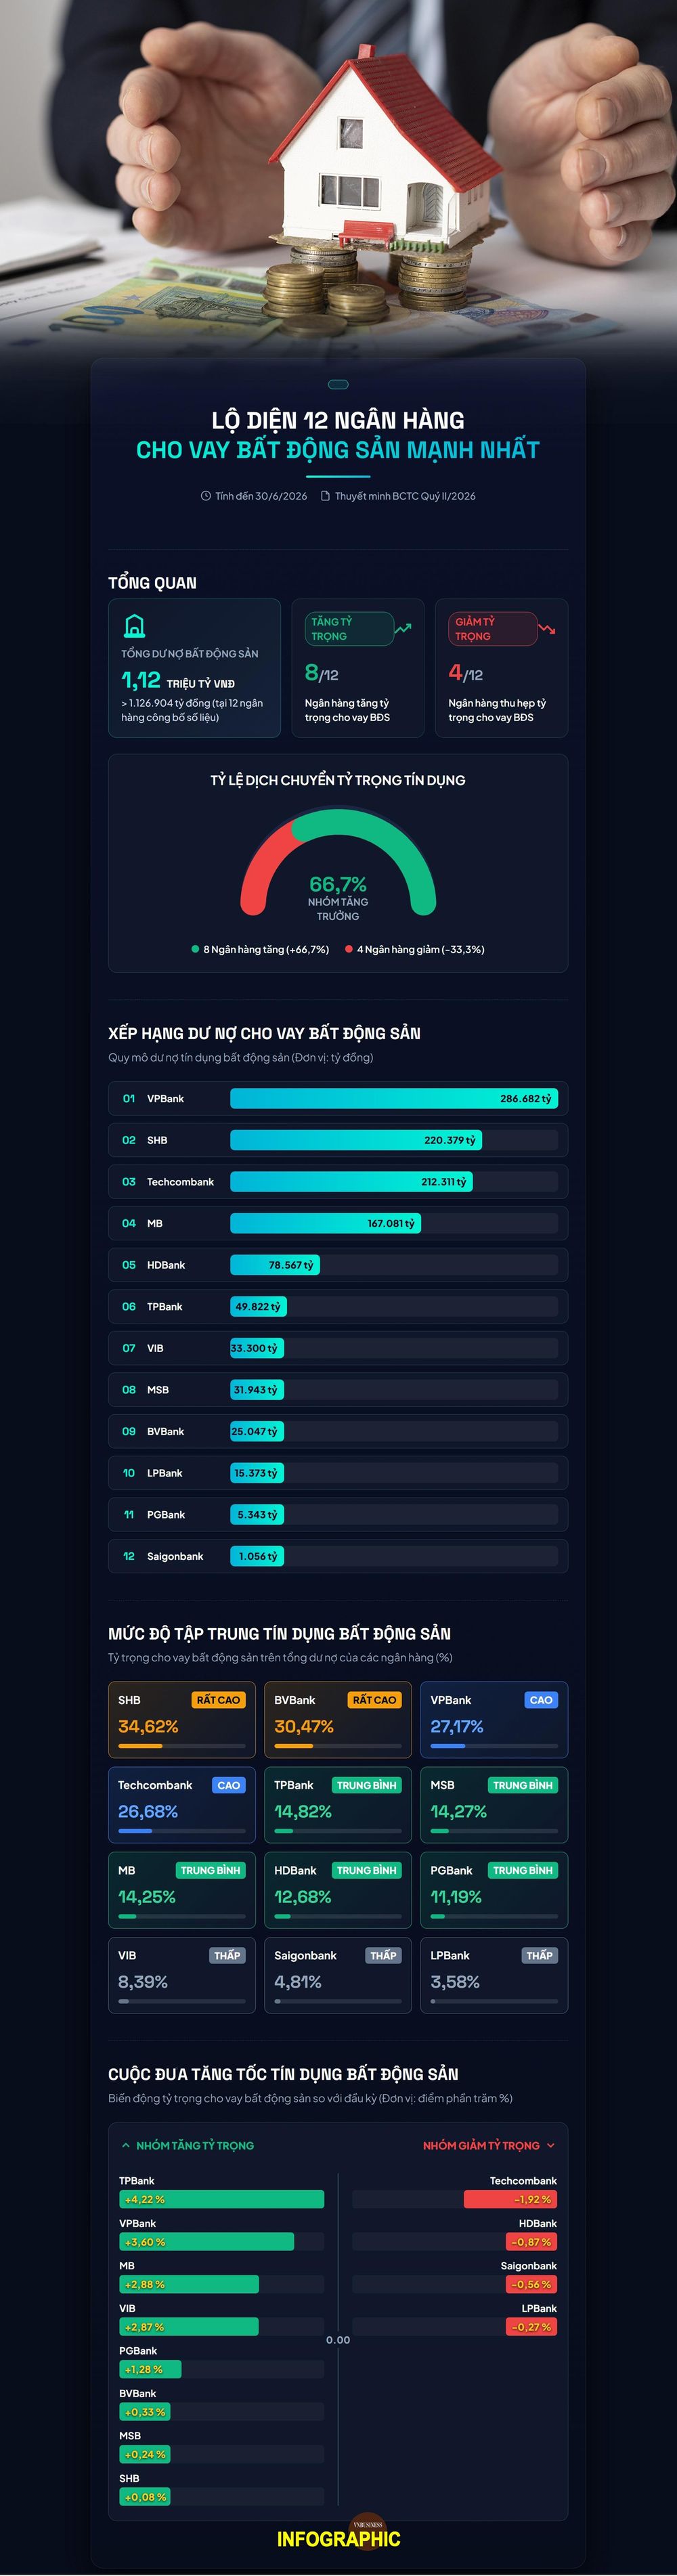Collapse the Nhóm tăng tỷ trọng chevron
The image size is (677, 2576).
125,2145
